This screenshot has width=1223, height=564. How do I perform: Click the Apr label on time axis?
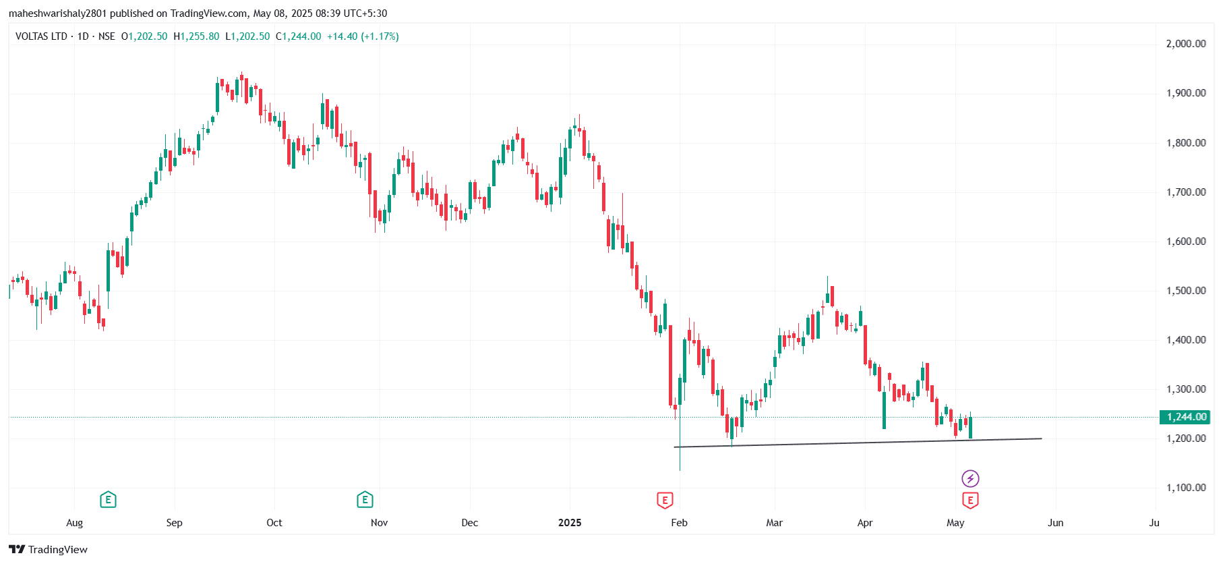coord(865,523)
